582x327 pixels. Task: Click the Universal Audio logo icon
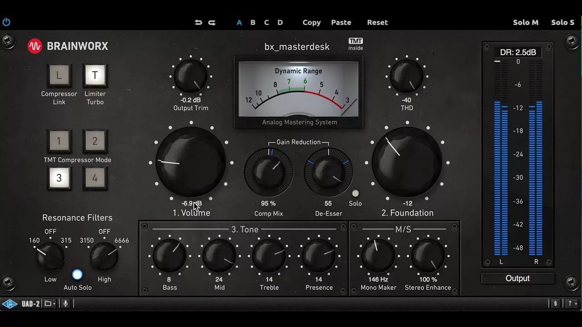pyautogui.click(x=10, y=304)
